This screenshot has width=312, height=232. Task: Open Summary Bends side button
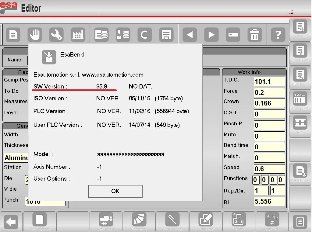(x=300, y=102)
